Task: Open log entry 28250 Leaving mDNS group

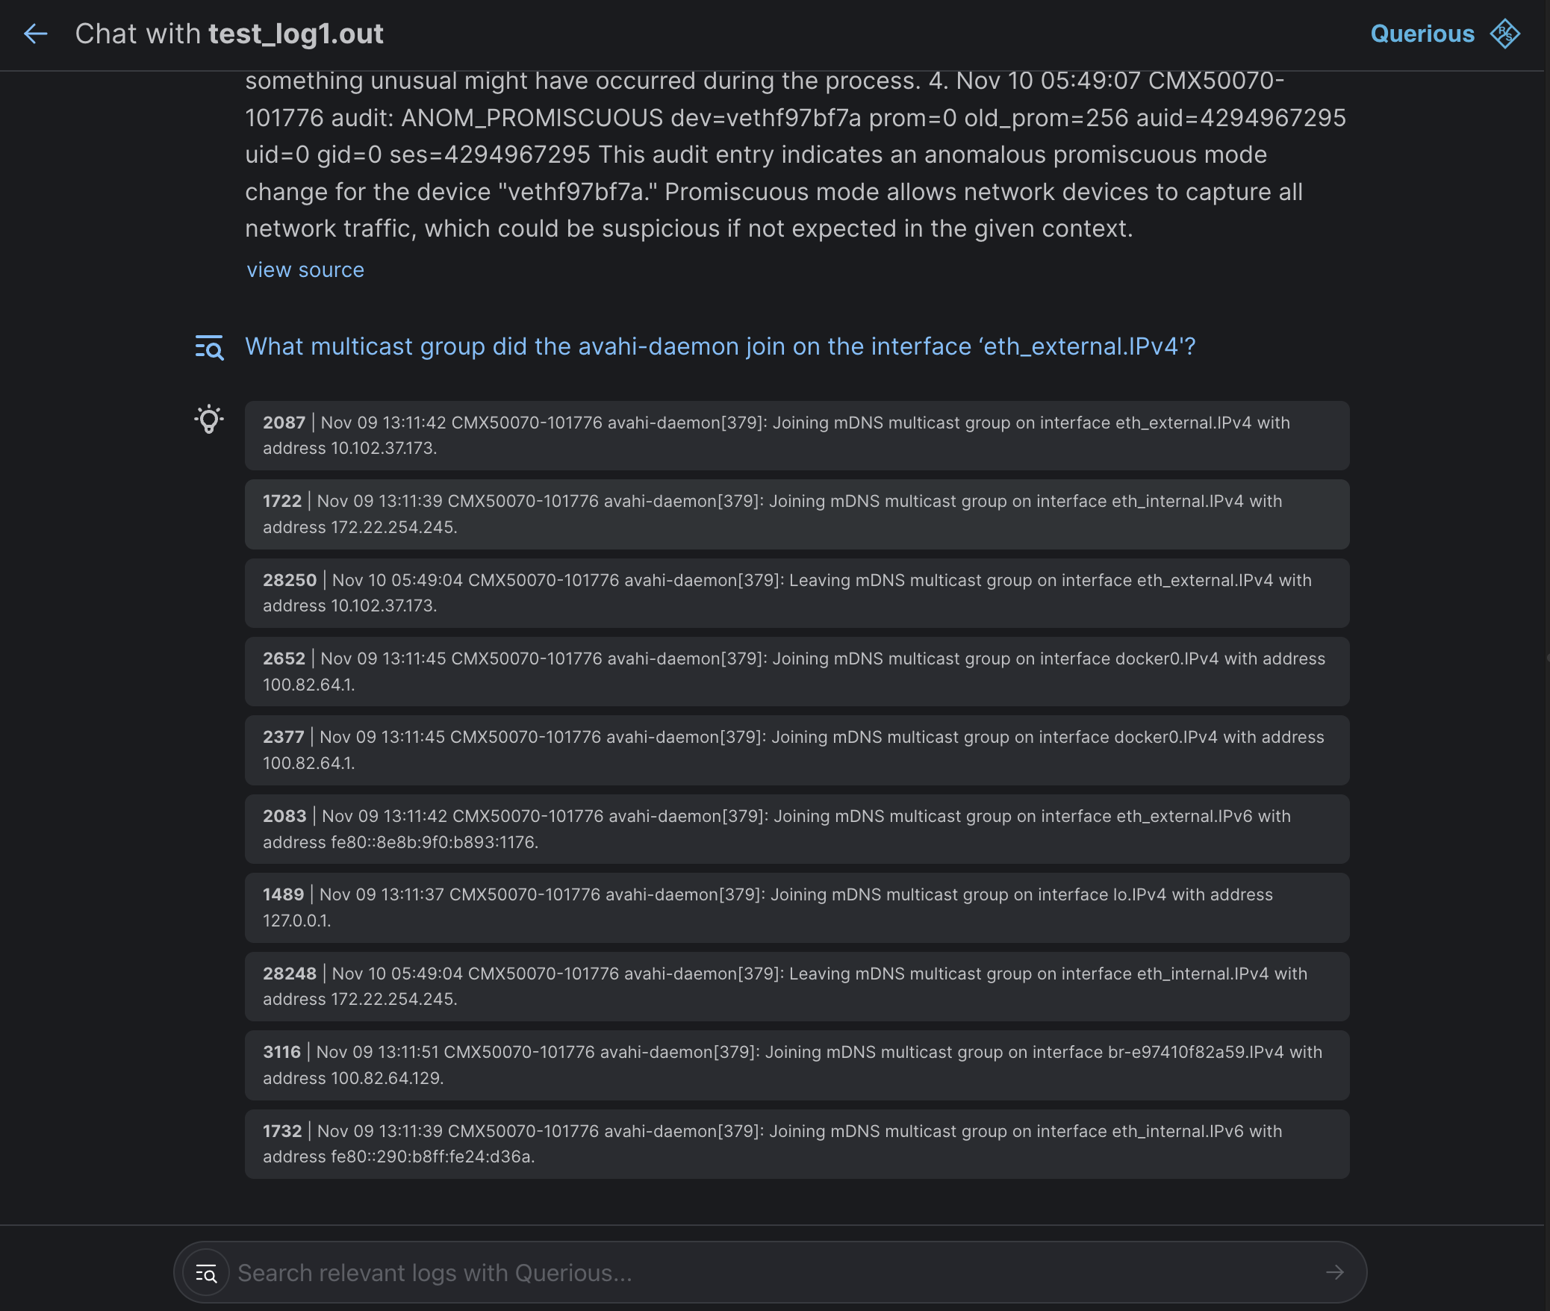Action: click(797, 593)
